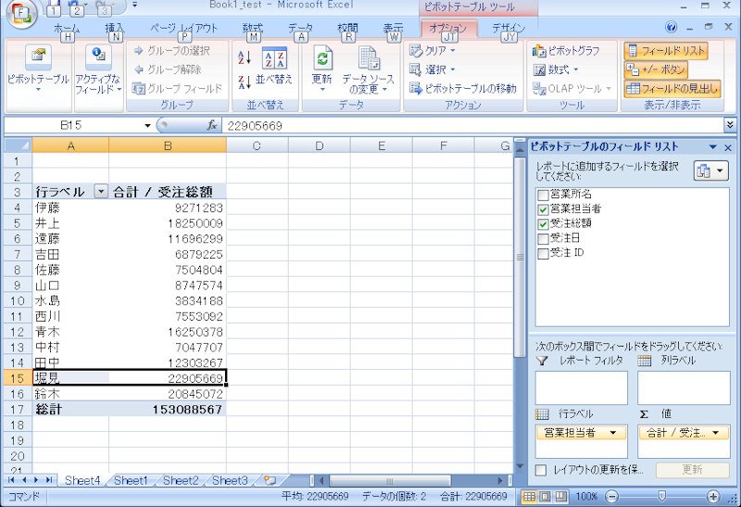This screenshot has height=507, width=741.
Task: Click the Office button
Action: [x=19, y=14]
